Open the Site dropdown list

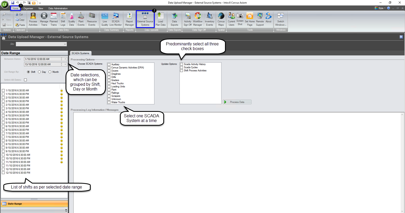(x=65, y=44)
